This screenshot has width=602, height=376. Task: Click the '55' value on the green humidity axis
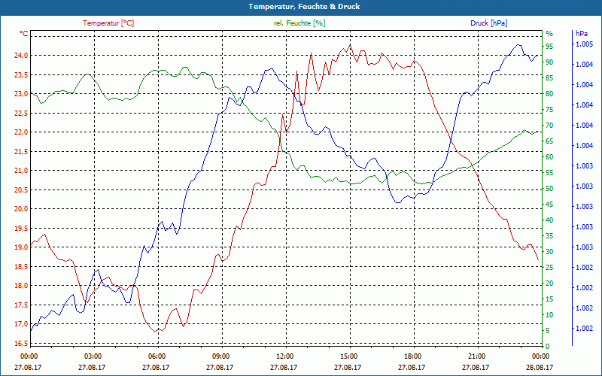pos(549,173)
